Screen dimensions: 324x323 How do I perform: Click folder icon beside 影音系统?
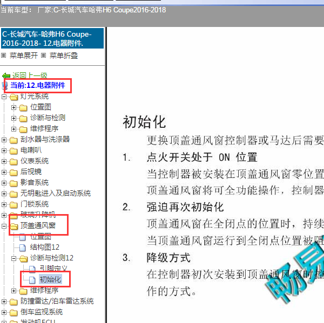click(13, 183)
